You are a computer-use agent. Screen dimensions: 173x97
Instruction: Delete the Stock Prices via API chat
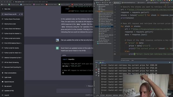point(22,14)
